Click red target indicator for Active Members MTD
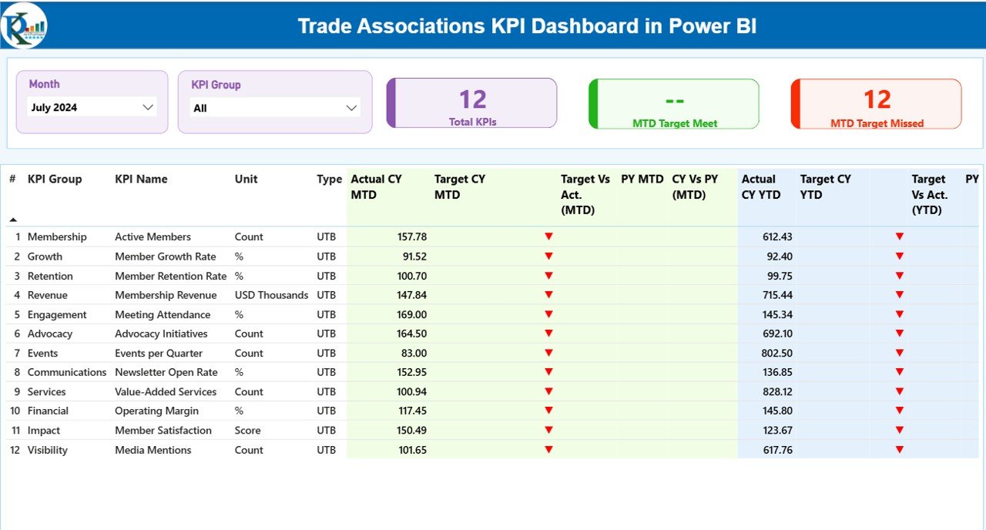 548,236
